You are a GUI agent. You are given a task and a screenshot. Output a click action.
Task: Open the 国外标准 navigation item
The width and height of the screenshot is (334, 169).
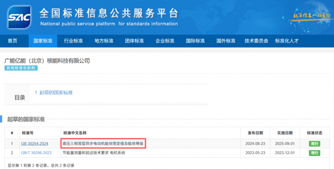click(225, 41)
